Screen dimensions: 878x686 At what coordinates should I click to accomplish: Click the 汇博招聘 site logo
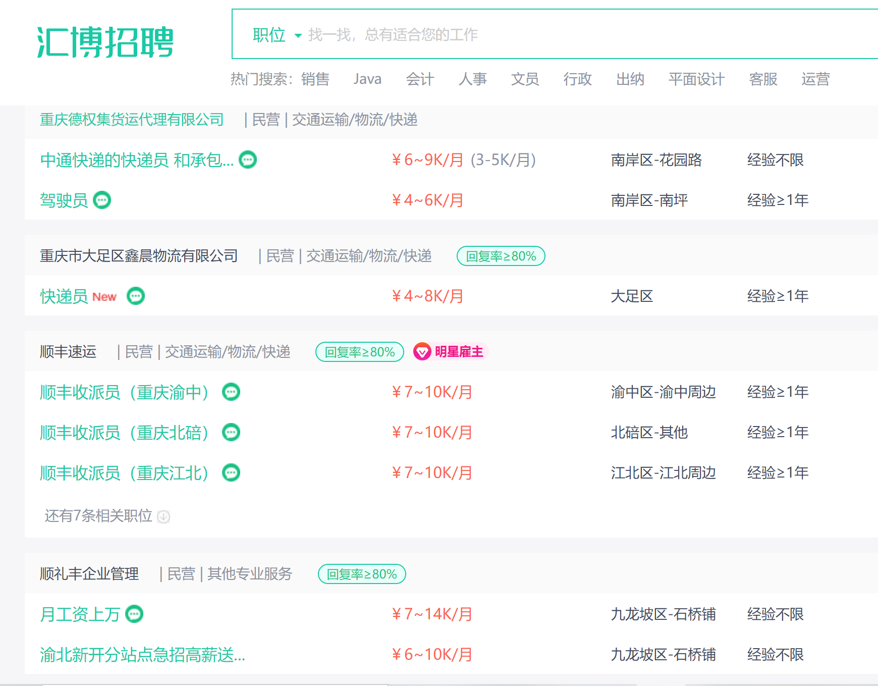click(x=105, y=42)
